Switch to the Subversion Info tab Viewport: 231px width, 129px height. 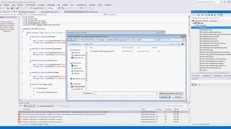(204, 124)
